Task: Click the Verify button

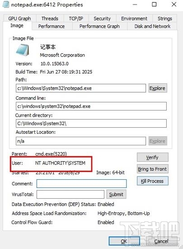Action: pyautogui.click(x=152, y=158)
